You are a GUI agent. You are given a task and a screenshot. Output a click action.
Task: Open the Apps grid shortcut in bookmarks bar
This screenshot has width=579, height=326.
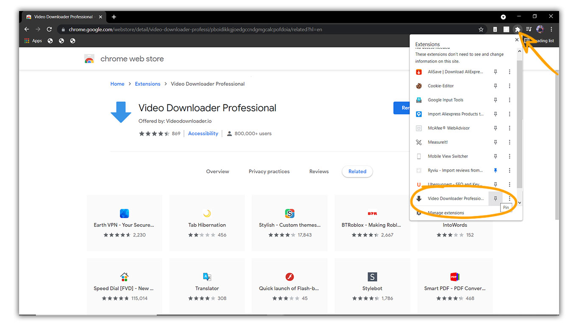point(34,41)
